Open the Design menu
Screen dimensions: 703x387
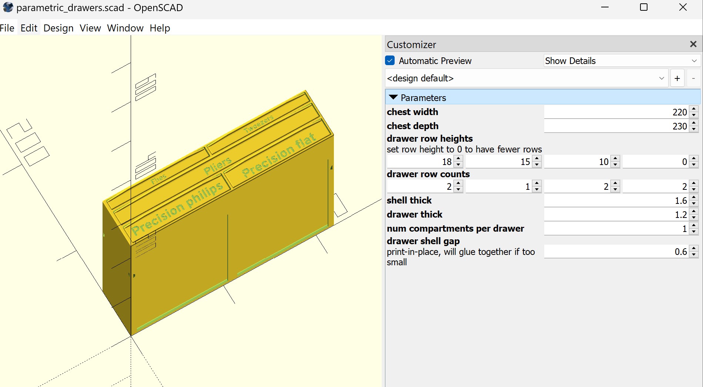[x=58, y=28]
